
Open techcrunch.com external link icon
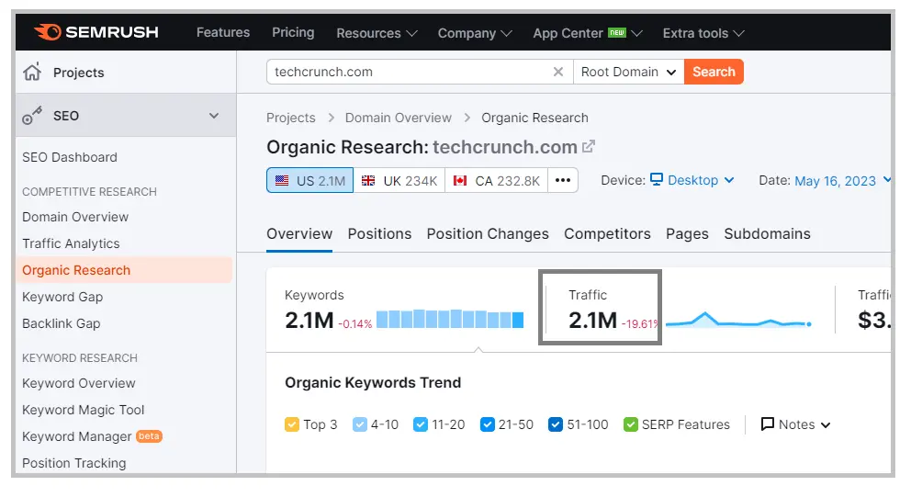589,146
